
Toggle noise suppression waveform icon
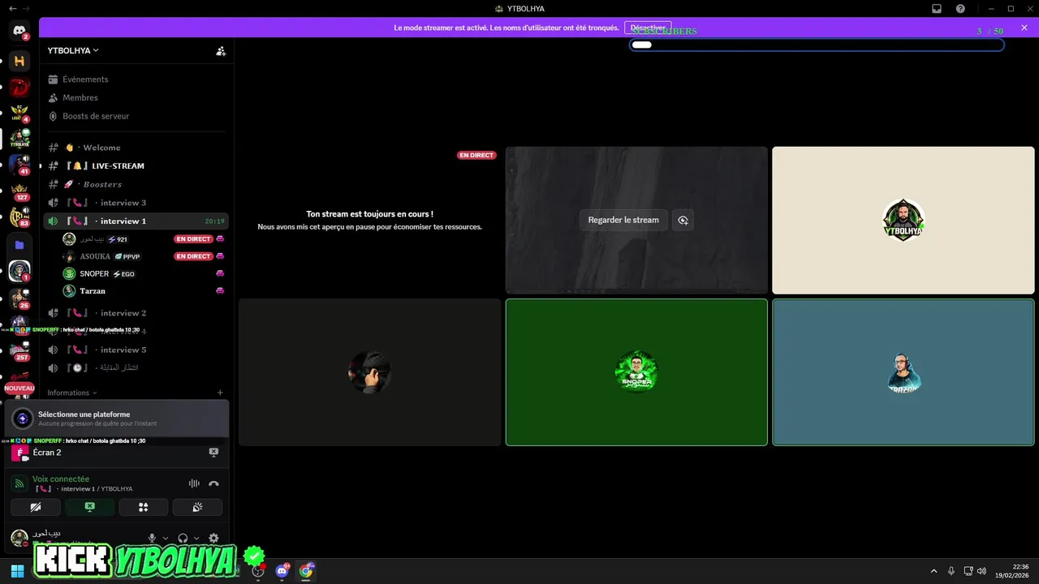pyautogui.click(x=194, y=483)
